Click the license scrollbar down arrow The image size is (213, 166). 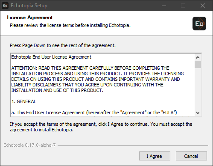[198, 113]
